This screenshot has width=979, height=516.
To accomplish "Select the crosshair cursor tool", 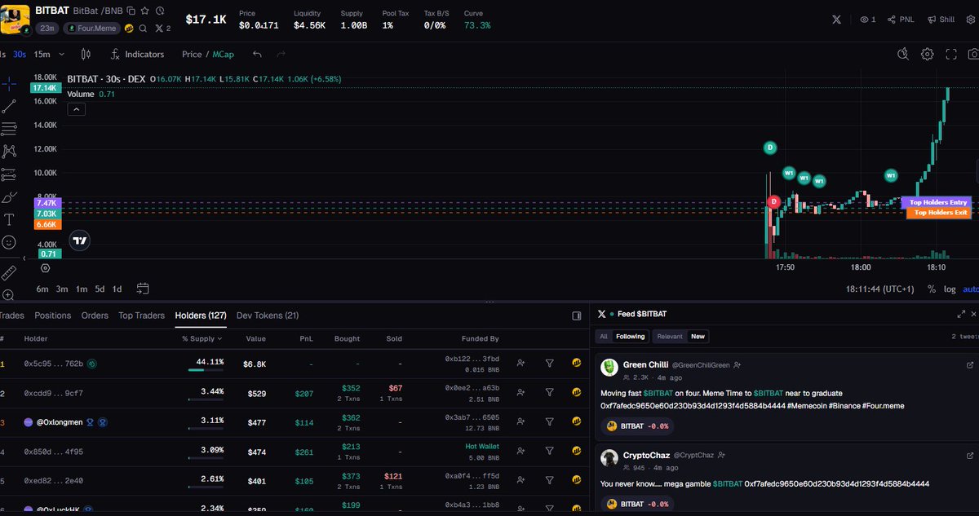I will (10, 85).
